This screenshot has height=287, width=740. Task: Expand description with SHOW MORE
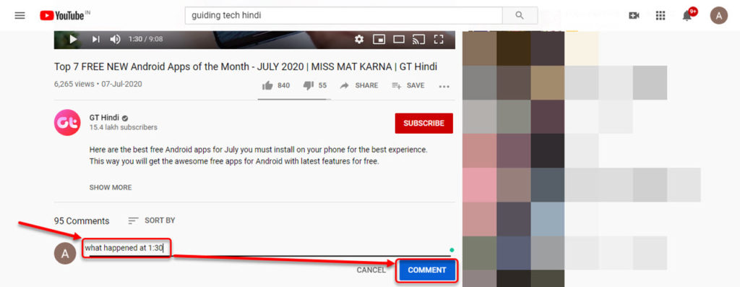[111, 187]
